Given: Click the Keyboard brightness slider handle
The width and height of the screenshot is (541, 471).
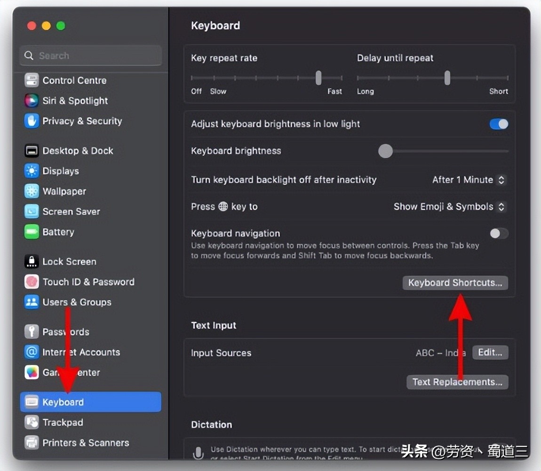Looking at the screenshot, I should [386, 151].
